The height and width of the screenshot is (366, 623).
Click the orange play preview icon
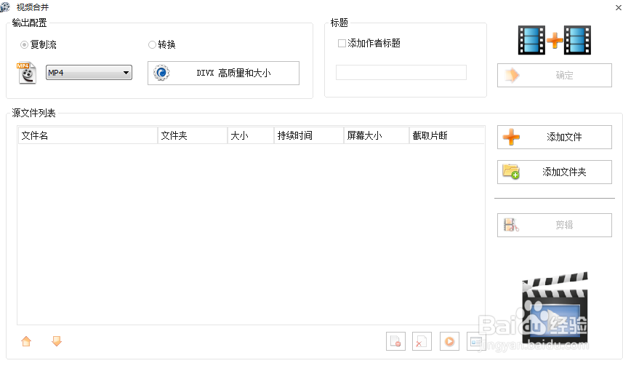pyautogui.click(x=450, y=341)
